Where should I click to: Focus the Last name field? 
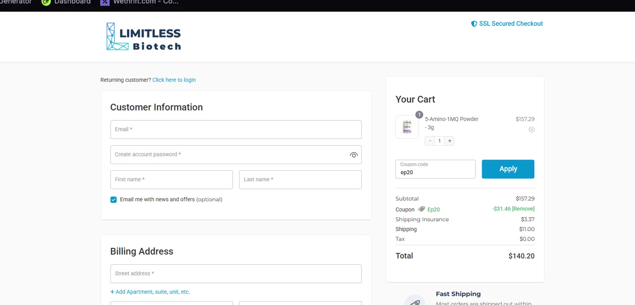click(x=300, y=180)
